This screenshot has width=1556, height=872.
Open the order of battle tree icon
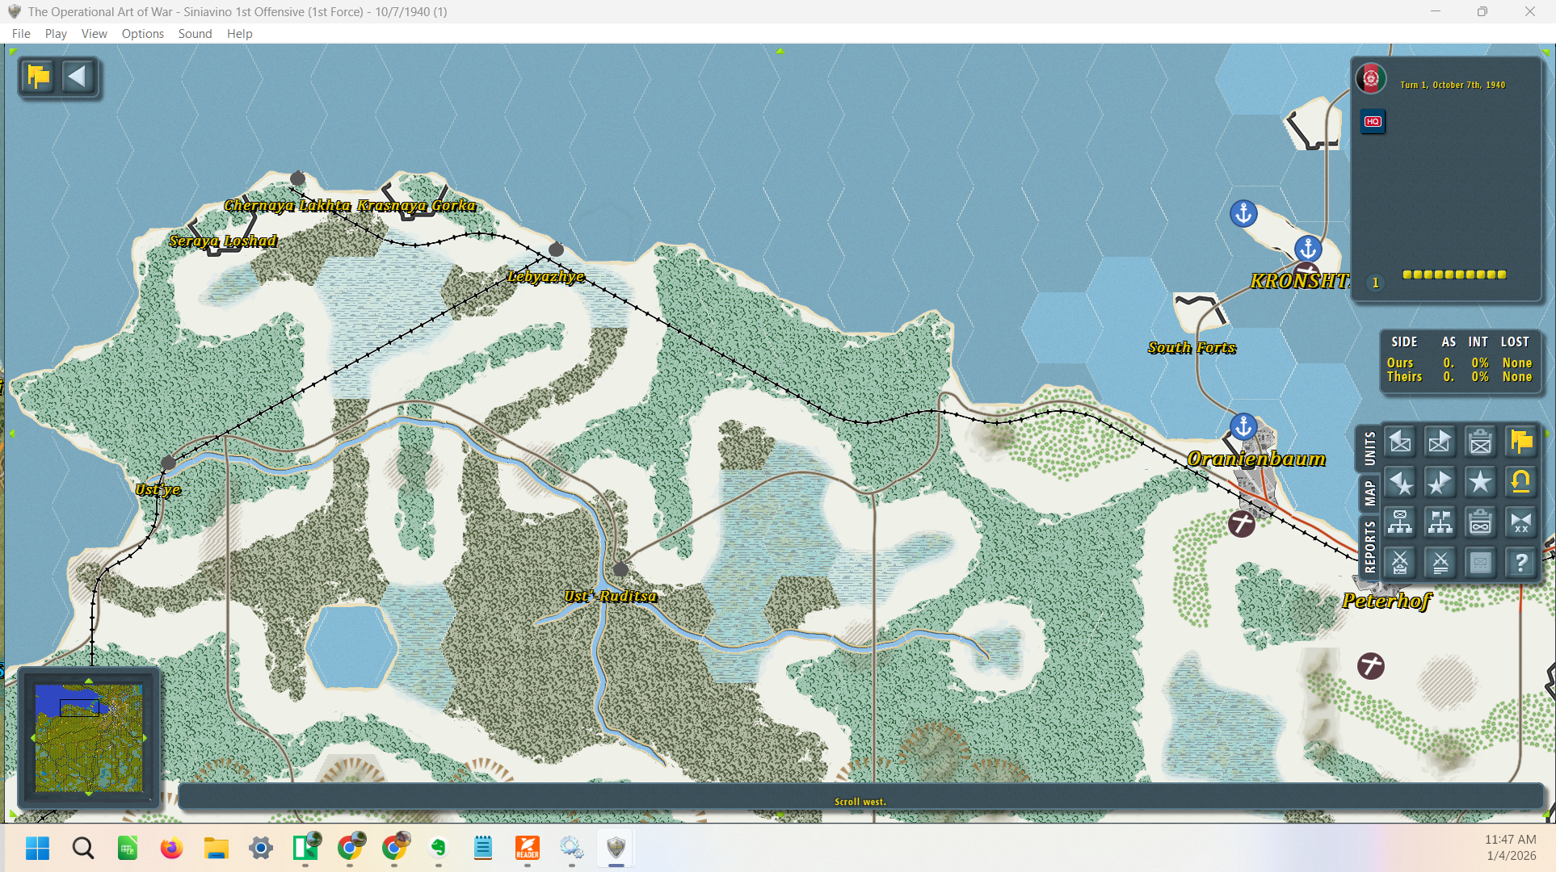(1400, 522)
